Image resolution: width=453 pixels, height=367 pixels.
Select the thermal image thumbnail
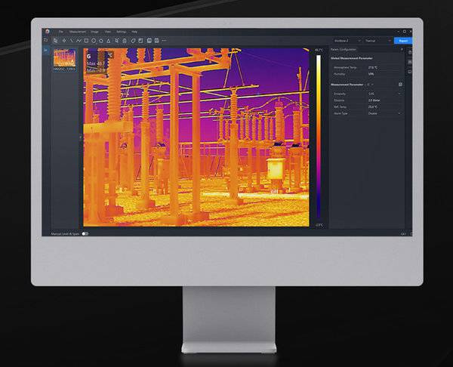click(64, 59)
